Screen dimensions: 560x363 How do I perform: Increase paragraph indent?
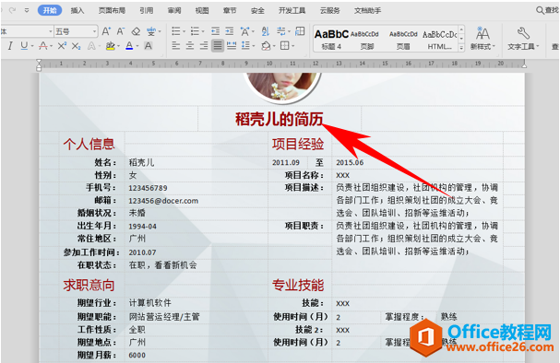[x=230, y=31]
